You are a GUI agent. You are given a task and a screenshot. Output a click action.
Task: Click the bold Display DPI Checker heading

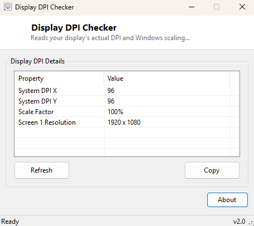point(74,28)
